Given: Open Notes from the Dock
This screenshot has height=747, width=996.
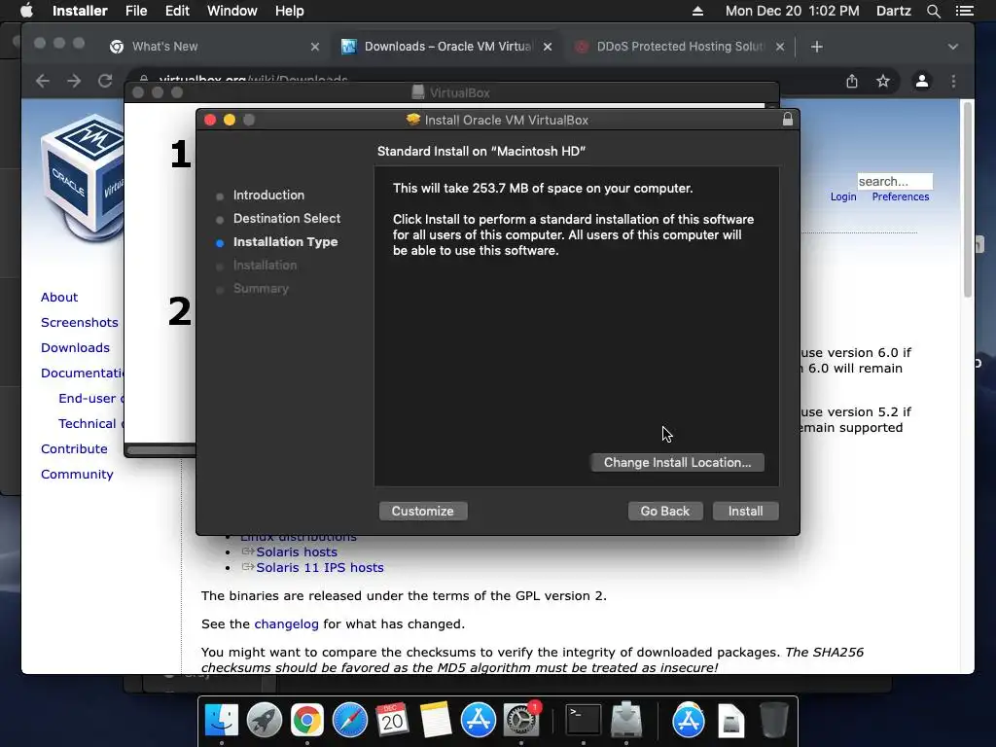Looking at the screenshot, I should [x=435, y=721].
